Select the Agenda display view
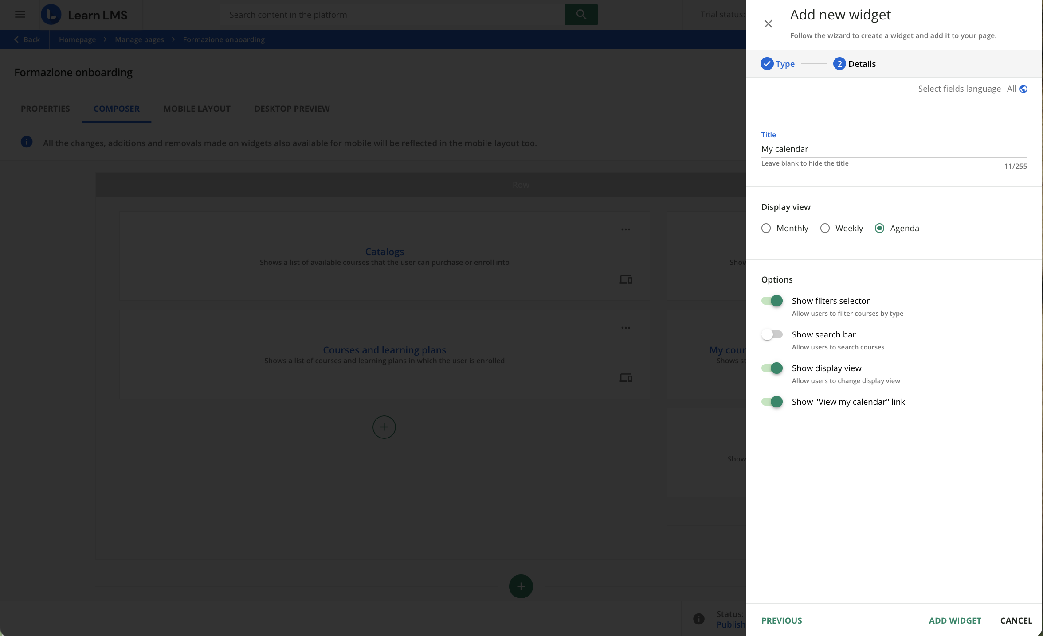 [x=879, y=228]
